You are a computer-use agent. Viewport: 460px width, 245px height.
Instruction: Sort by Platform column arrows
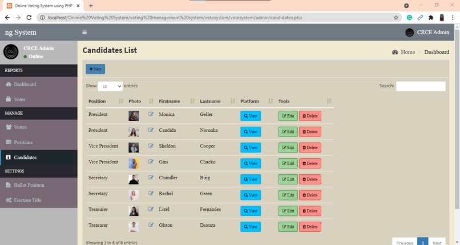pos(271,101)
